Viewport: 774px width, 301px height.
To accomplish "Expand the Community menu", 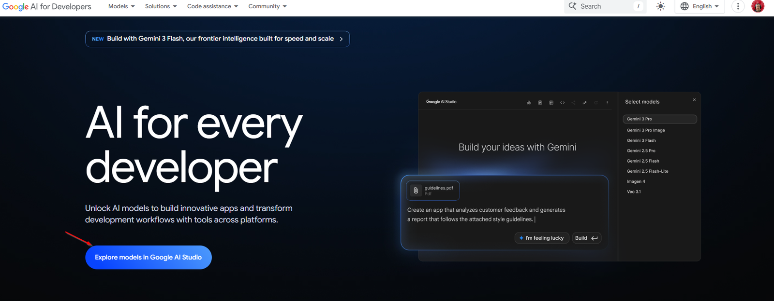I will click(268, 6).
